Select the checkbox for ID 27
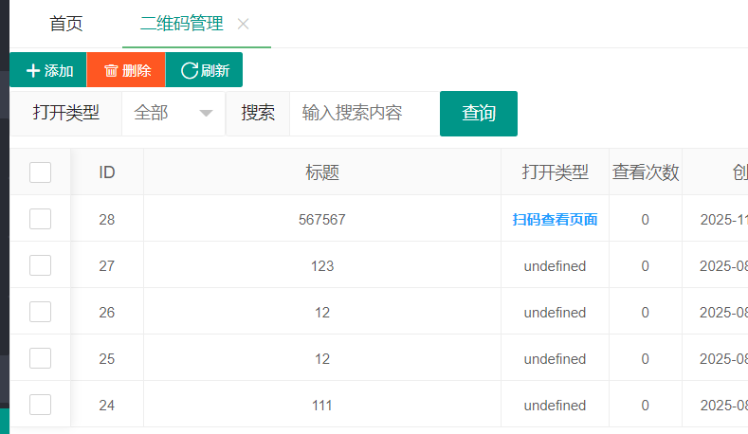The width and height of the screenshot is (748, 434). coord(40,265)
